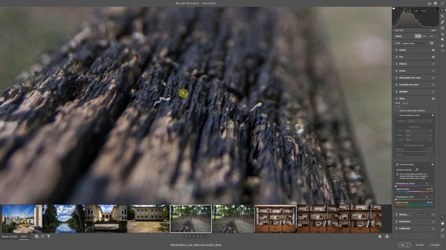This screenshot has height=250, width=446.
Task: Open Camera Raw preferences gear icon
Action: (x=436, y=3)
